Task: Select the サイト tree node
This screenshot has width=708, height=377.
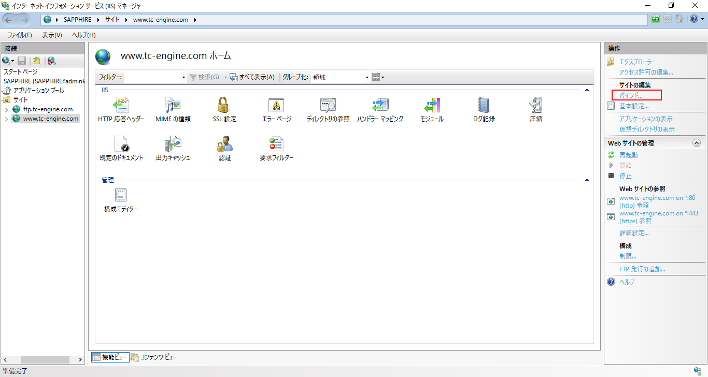Action: point(21,99)
